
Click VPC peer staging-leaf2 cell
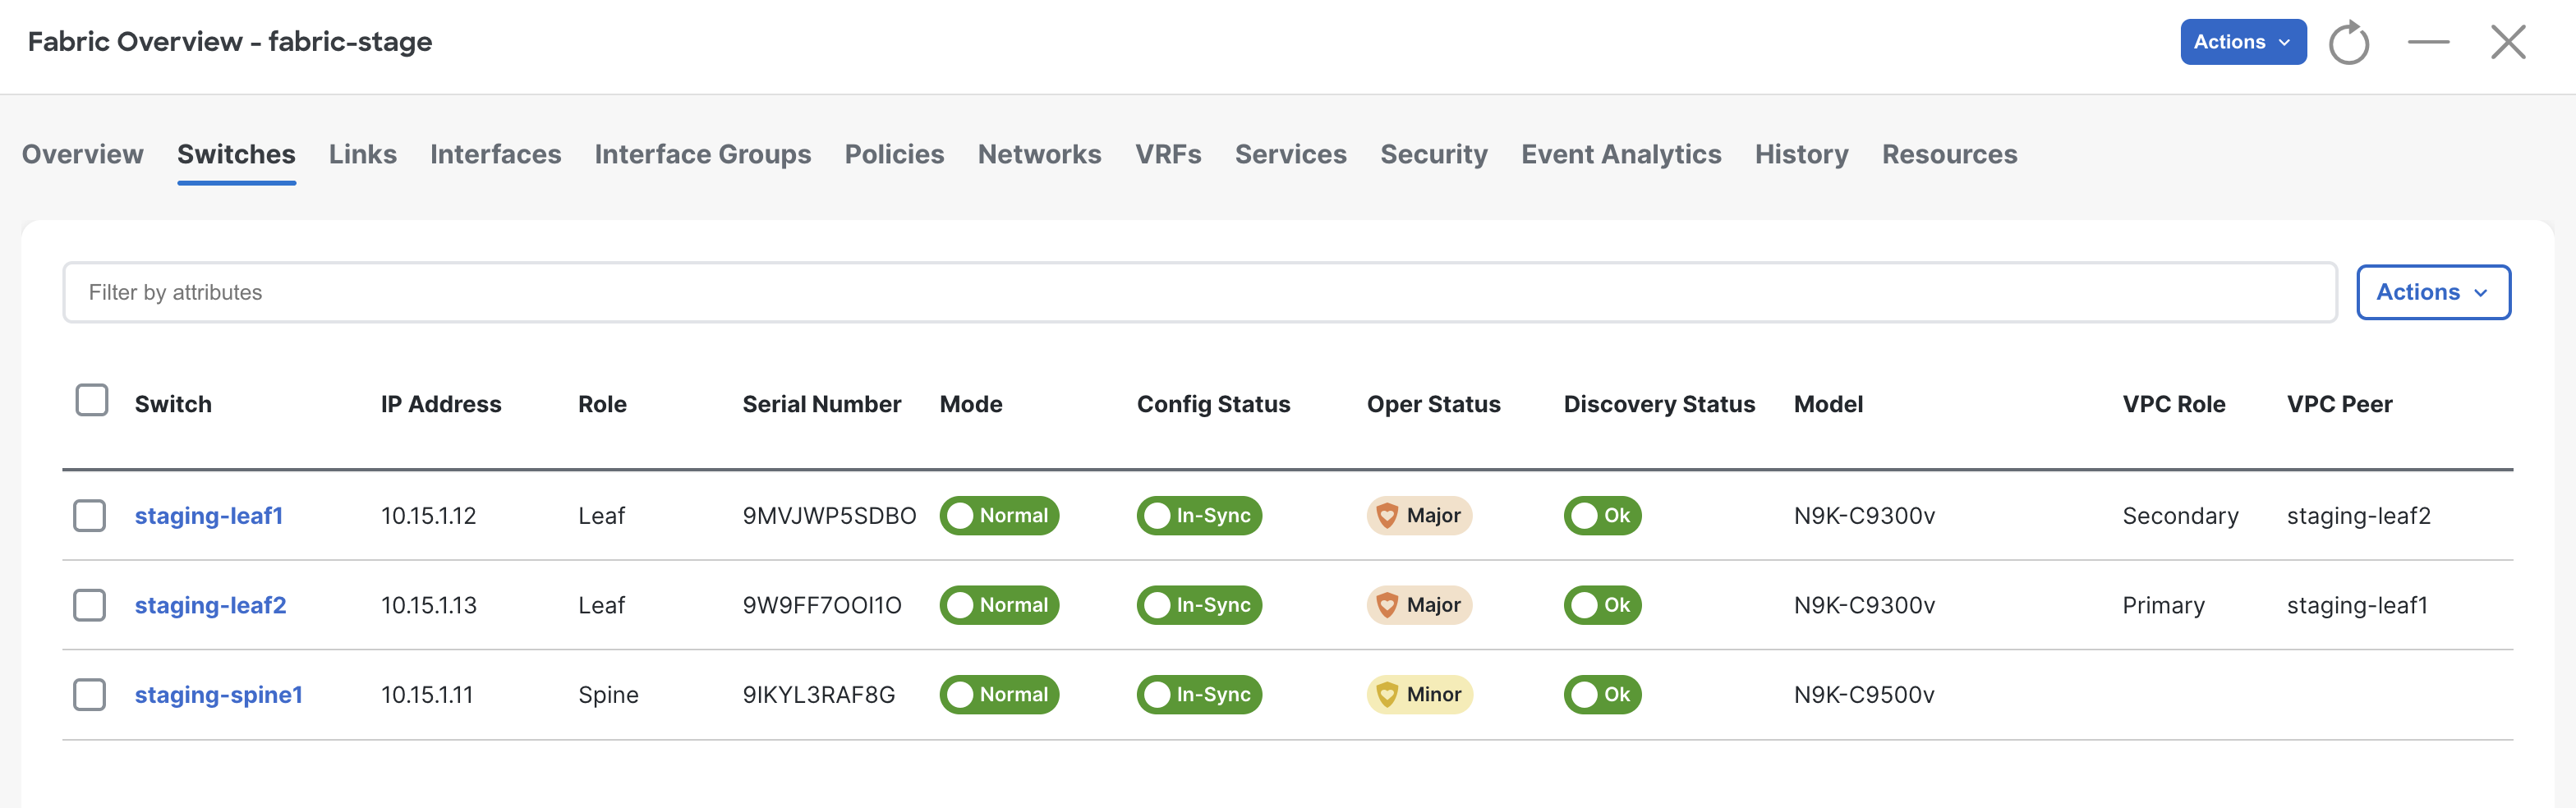tap(2358, 516)
